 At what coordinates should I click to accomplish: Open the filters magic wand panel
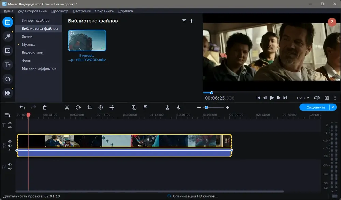pos(8,36)
